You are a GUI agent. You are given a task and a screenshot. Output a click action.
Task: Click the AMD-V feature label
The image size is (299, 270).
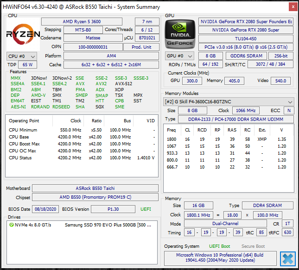(38, 95)
